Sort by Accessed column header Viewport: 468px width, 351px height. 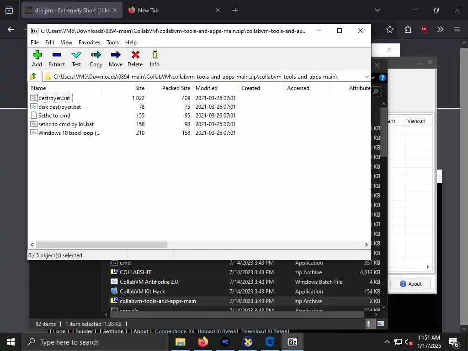[307, 88]
